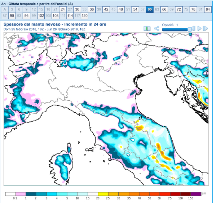Viewport: 221px width, 203px height.
Task: Go to forecast hour 84
Action: pyautogui.click(x=207, y=9)
